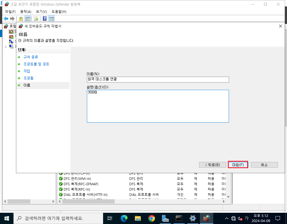
Task: Click left arrow of console tree horizontal scrollbar
Action: tap(5, 201)
